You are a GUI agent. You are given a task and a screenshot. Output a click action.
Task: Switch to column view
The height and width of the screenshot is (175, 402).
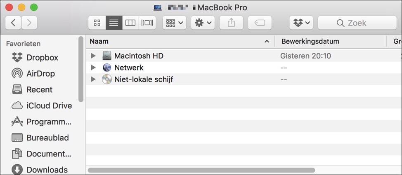pyautogui.click(x=130, y=23)
